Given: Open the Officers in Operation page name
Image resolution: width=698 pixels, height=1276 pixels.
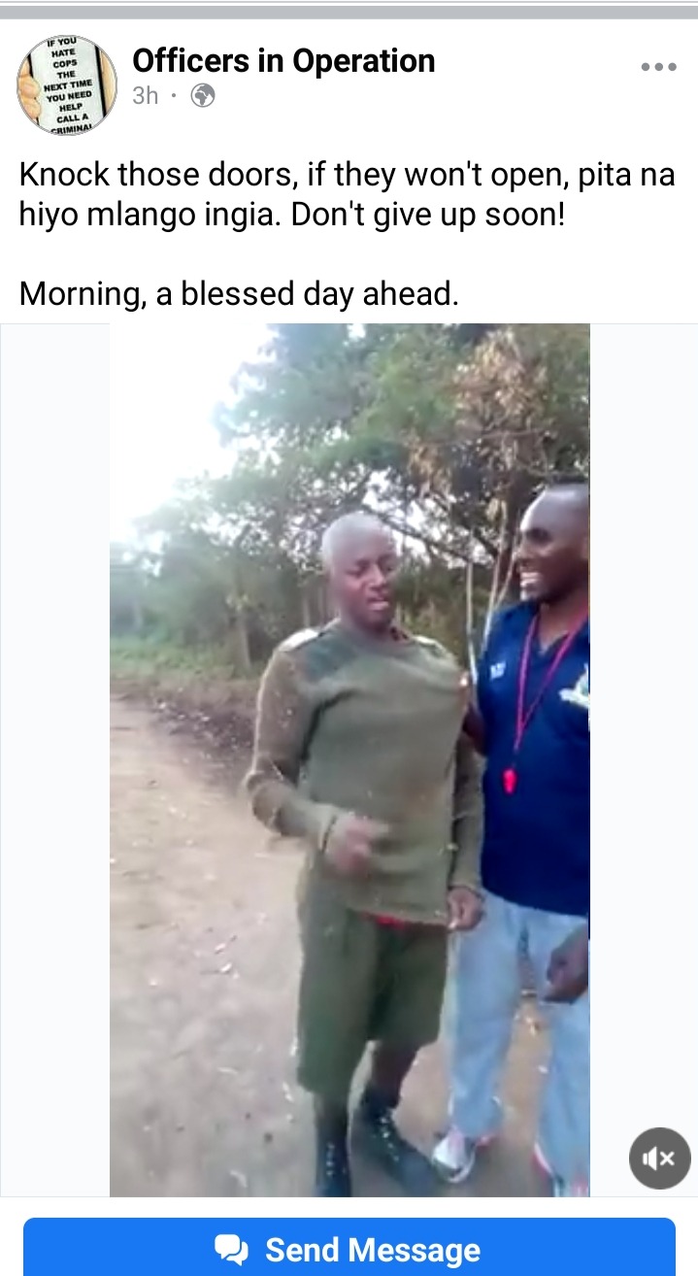Looking at the screenshot, I should 283,60.
